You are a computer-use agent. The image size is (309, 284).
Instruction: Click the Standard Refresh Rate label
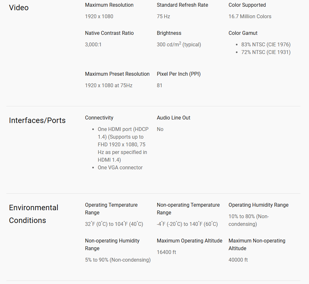point(183,5)
